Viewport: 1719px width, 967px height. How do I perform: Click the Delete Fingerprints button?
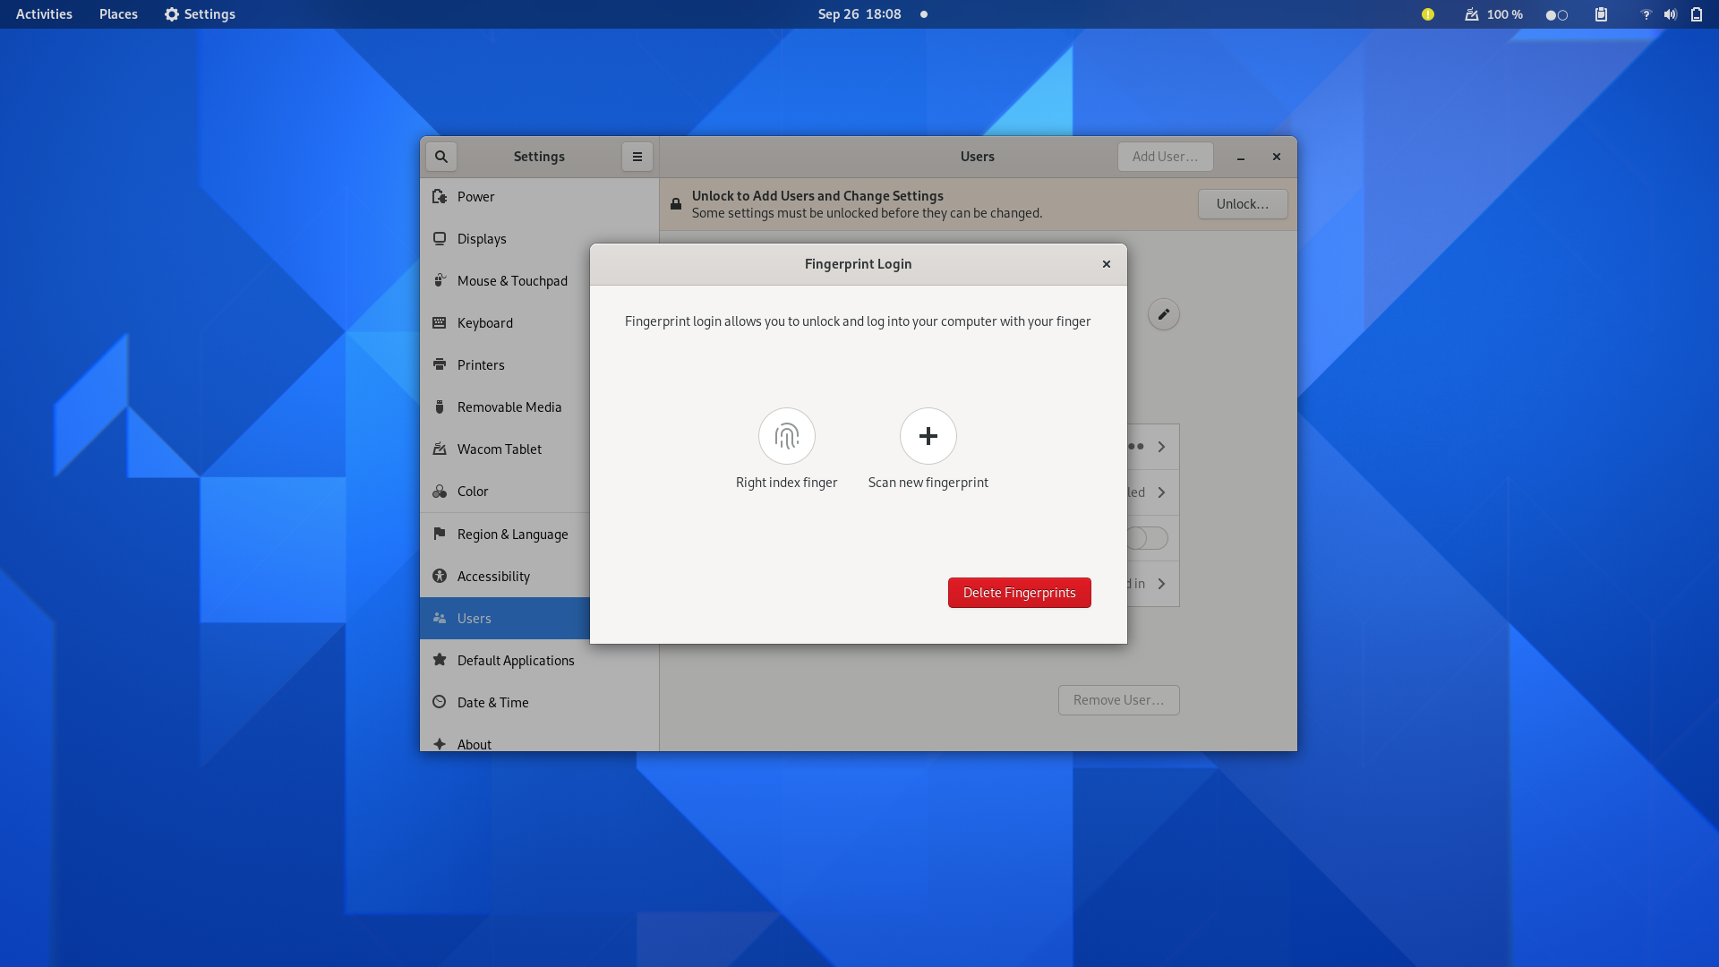point(1019,593)
